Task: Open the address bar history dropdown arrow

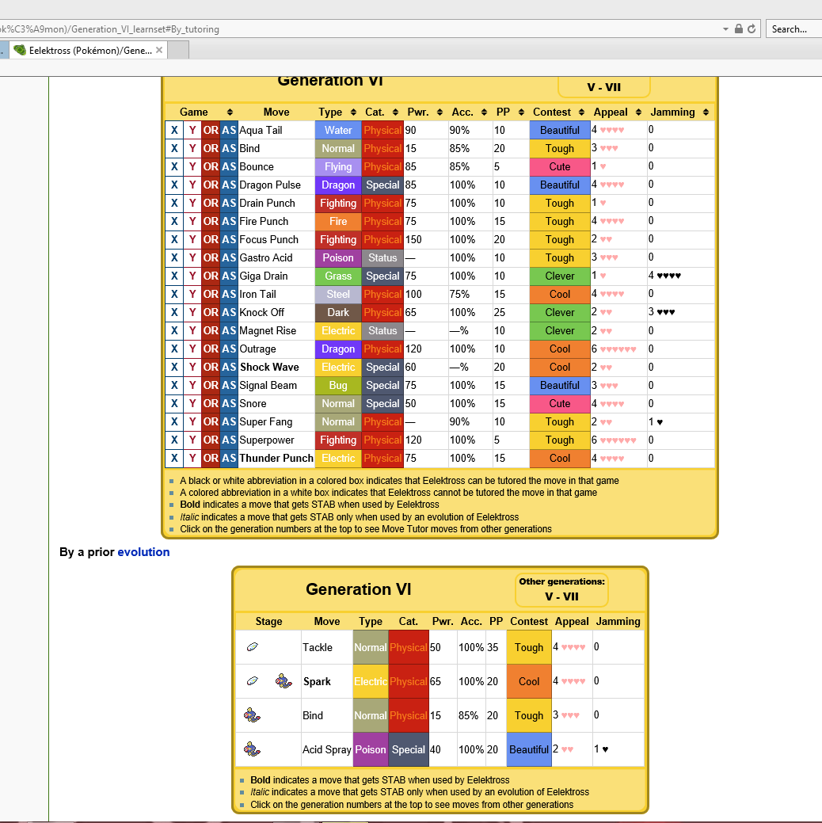Action: (725, 29)
